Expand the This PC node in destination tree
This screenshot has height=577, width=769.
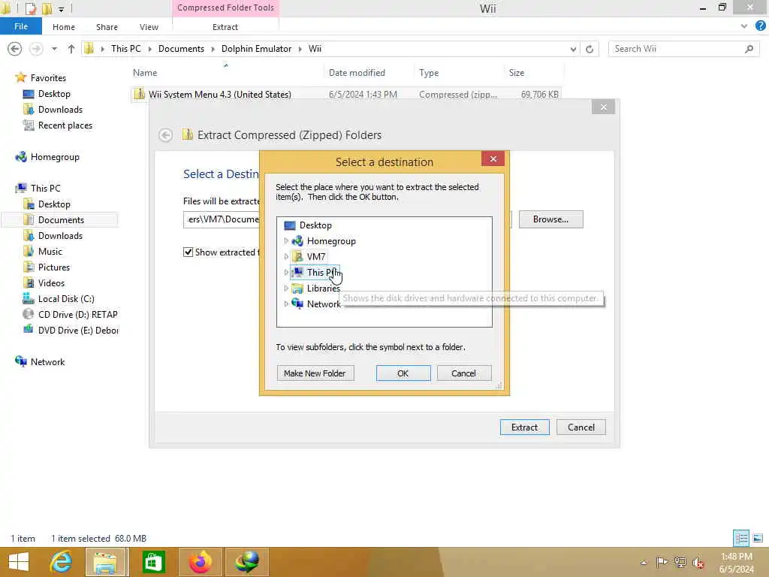tap(286, 272)
